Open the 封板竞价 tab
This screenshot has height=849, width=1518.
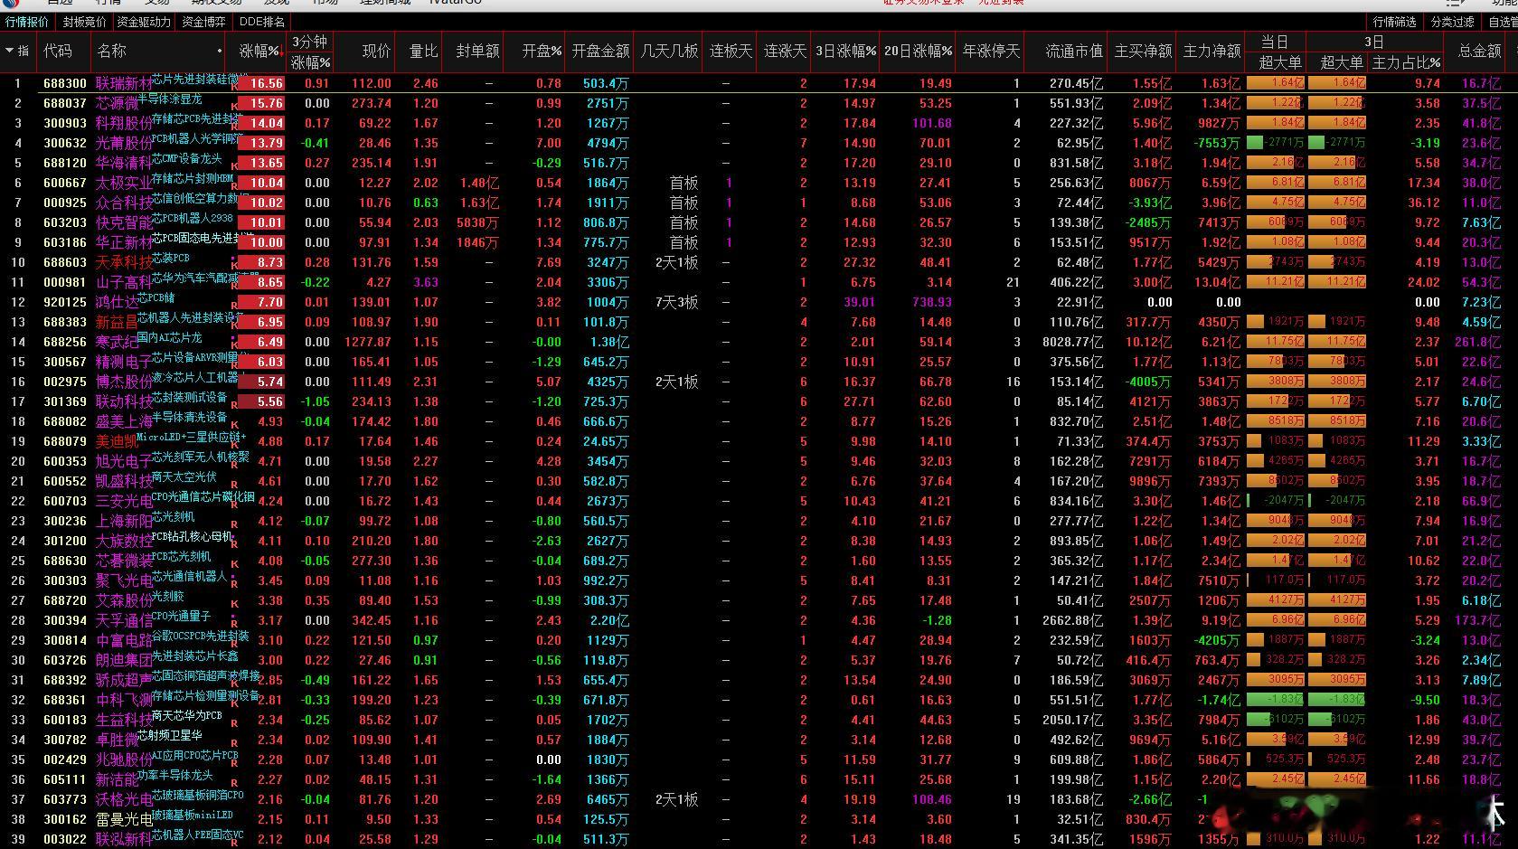(x=84, y=22)
